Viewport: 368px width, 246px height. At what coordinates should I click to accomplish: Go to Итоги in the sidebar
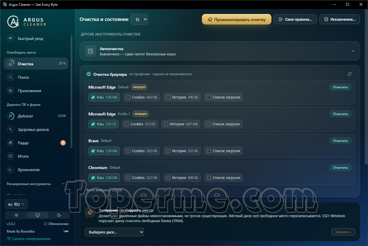(36, 156)
